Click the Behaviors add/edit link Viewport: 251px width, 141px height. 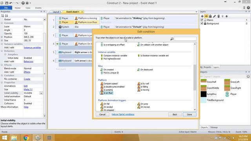[29, 61]
